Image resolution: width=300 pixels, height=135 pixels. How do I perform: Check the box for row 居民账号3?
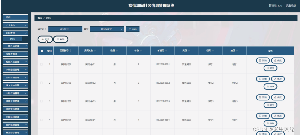[41, 101]
